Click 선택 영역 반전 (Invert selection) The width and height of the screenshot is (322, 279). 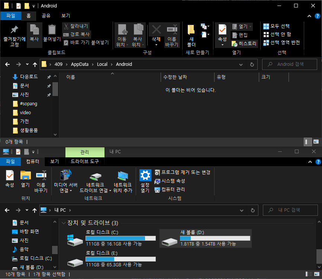click(x=281, y=42)
